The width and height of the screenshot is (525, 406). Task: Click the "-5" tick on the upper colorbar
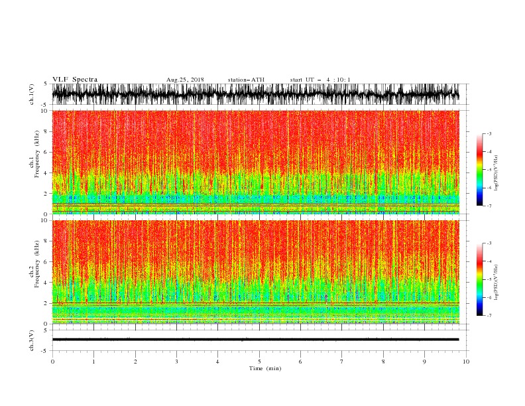[489, 170]
